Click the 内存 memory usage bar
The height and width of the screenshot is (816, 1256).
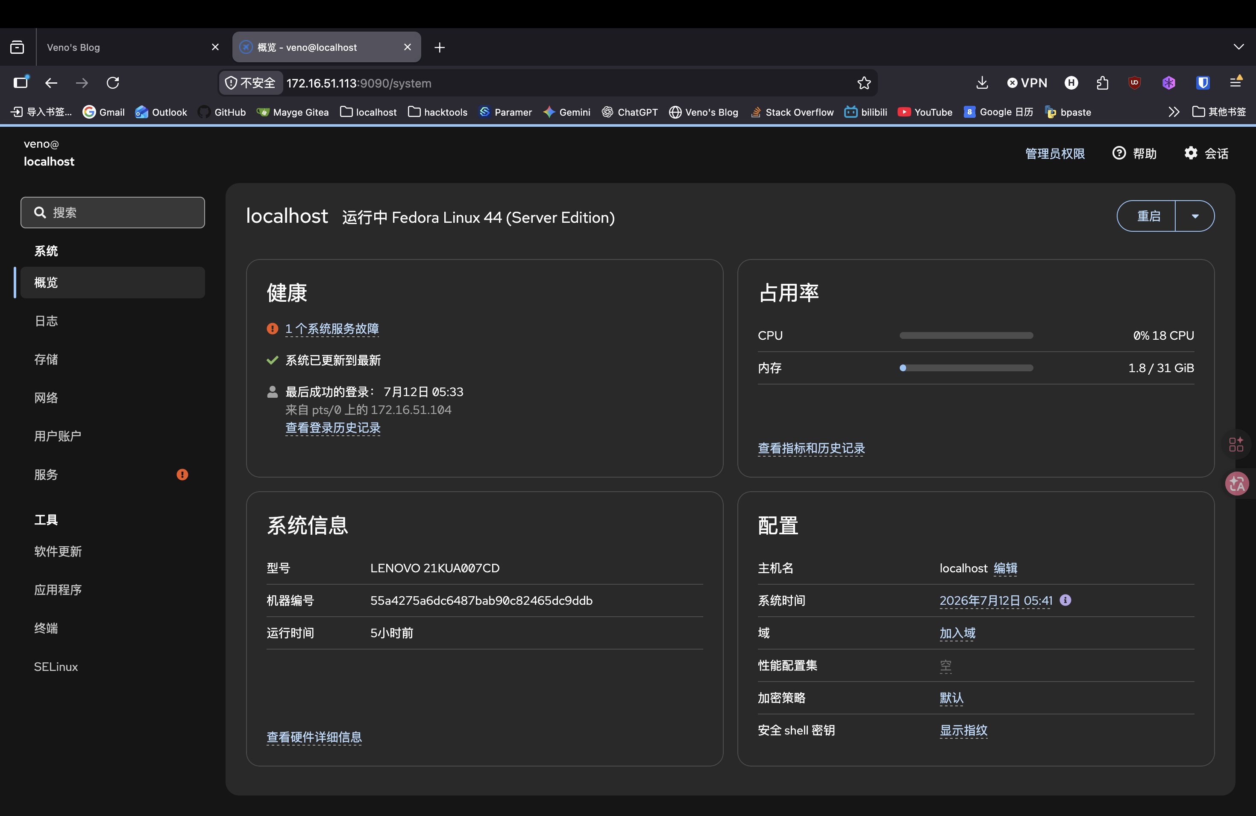tap(966, 368)
